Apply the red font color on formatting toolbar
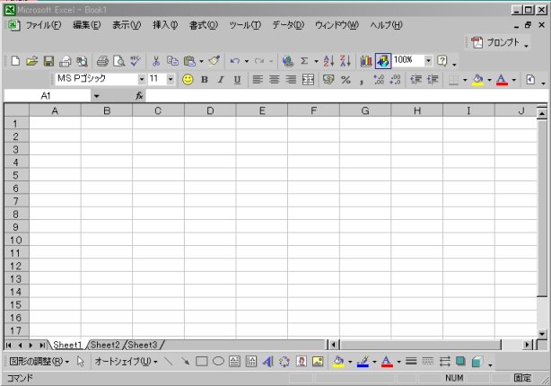Viewport: 551px width, 386px height. [502, 80]
